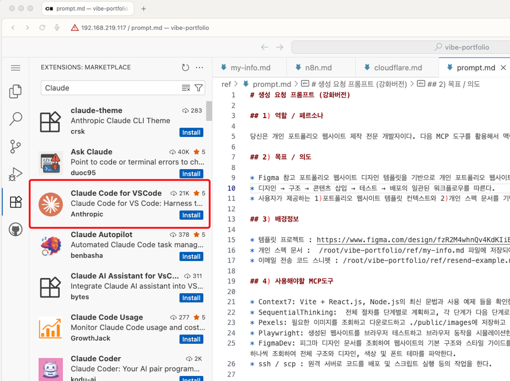Screen dimensions: 510x381
Task: Open the Claude Autopilot extension icon
Action: pyautogui.click(x=51, y=246)
